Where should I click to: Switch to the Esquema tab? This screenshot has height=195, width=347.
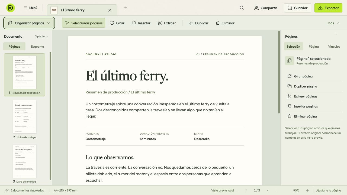[37, 47]
